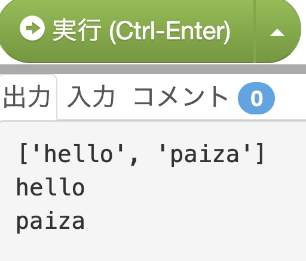306x261 pixels.
Task: Click the closing bracket of the printed list
Action: click(260, 153)
